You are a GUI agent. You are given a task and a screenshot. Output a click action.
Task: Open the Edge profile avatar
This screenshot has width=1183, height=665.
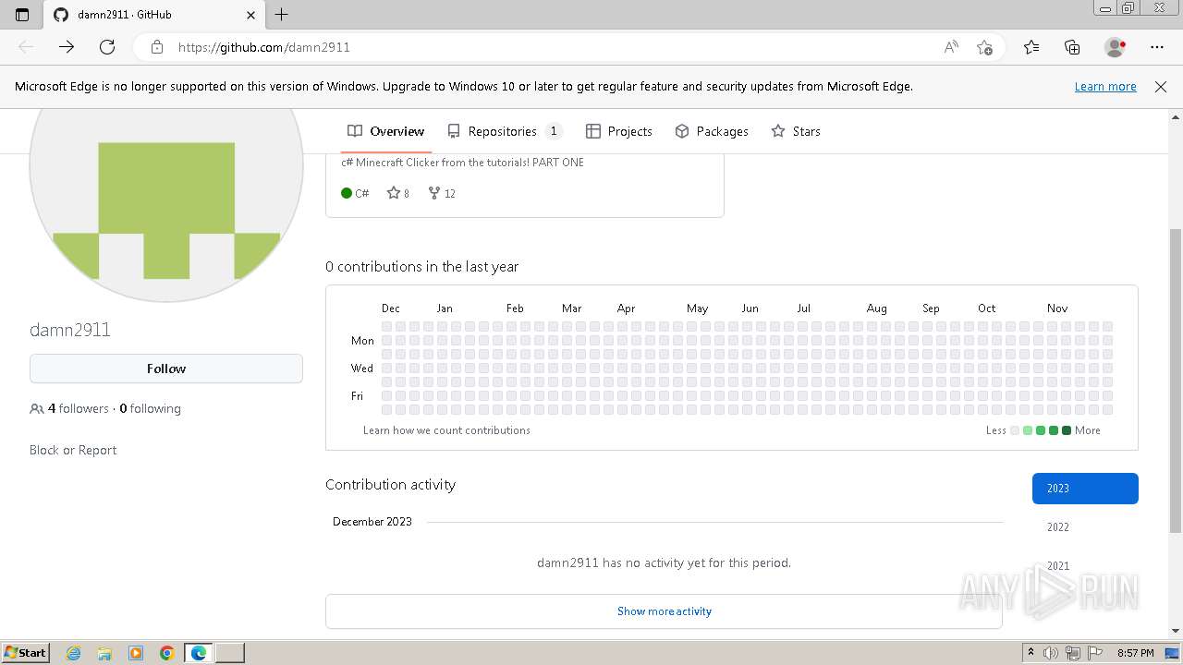click(x=1115, y=47)
